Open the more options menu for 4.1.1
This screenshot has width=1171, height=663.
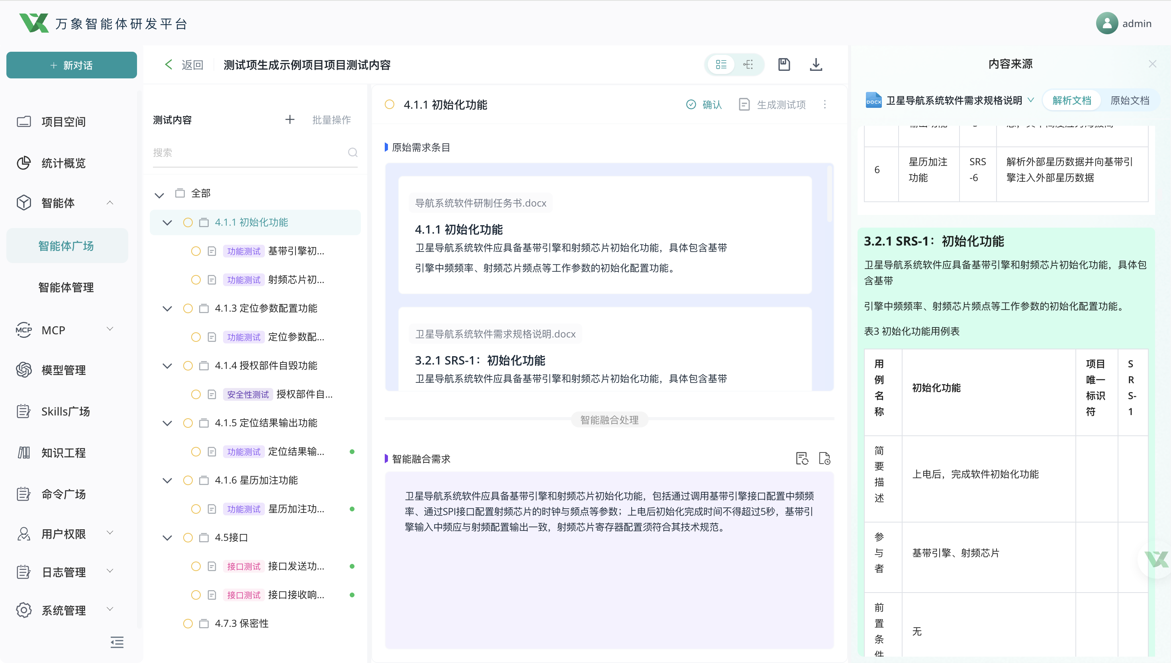[825, 104]
